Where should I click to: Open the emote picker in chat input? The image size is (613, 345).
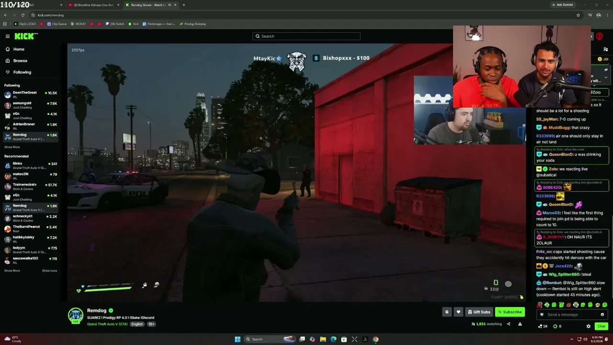(602, 315)
